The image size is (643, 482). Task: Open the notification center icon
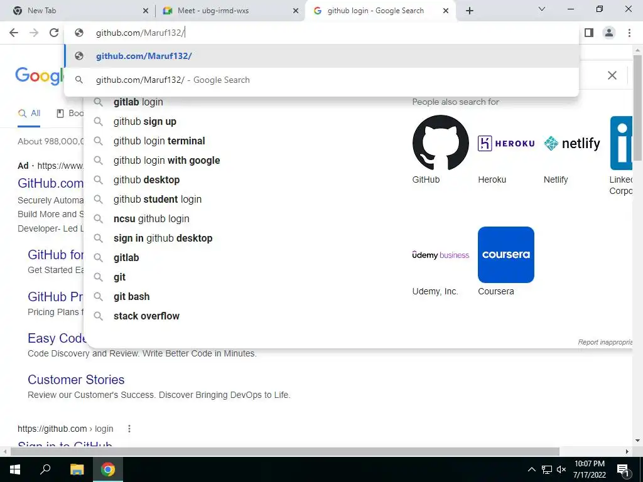coord(623,470)
